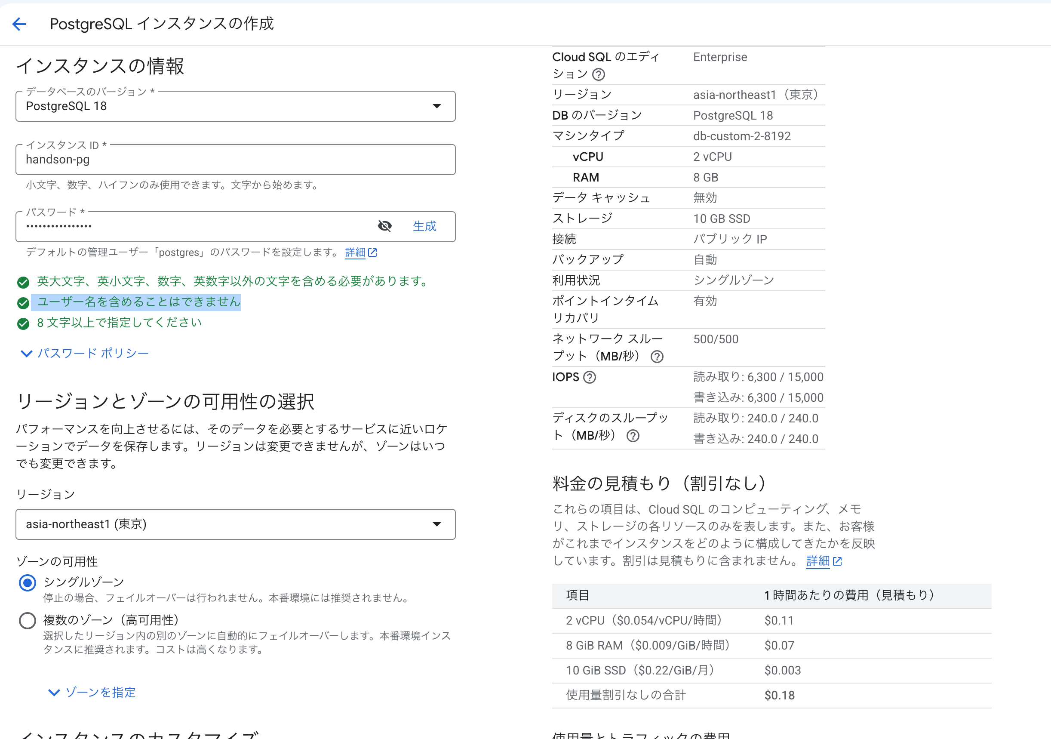Click the 8 GiB RAM pricing row
This screenshot has width=1051, height=739.
pyautogui.click(x=771, y=646)
